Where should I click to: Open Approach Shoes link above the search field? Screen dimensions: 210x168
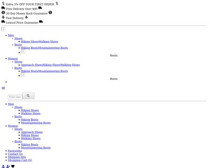(x=32, y=65)
